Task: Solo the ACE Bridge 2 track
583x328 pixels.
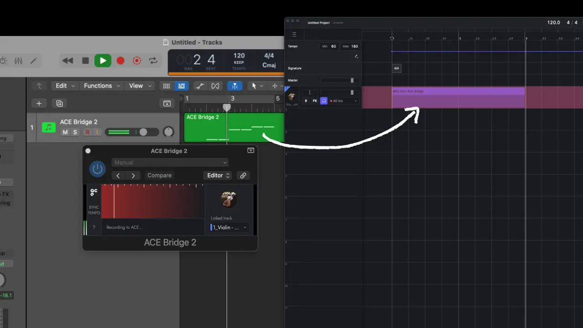Action: pyautogui.click(x=75, y=132)
